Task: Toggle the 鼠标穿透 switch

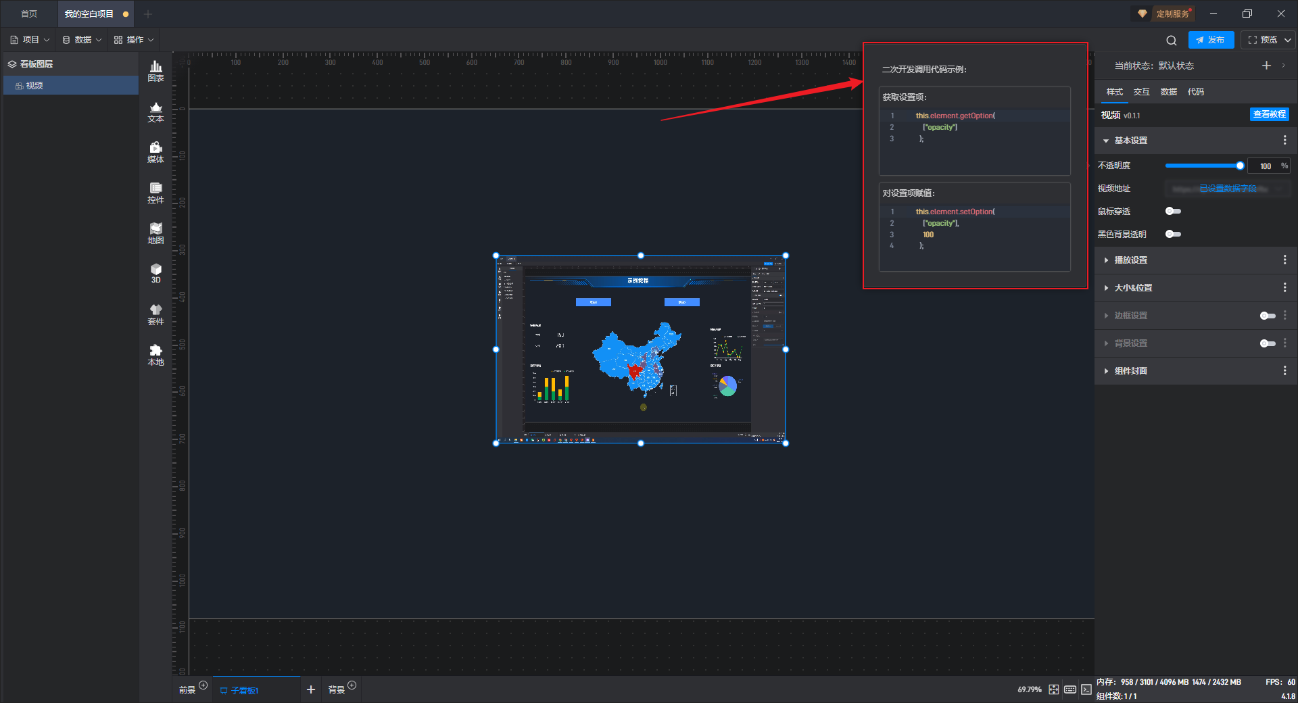Action: [1173, 212]
